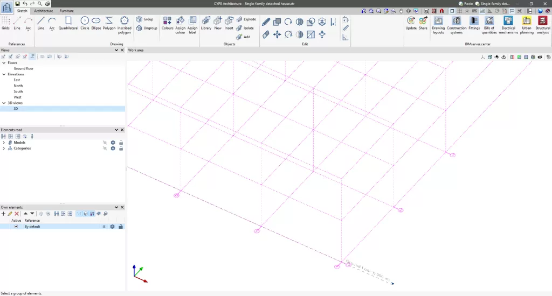Open Bills of quantities application

489,25
